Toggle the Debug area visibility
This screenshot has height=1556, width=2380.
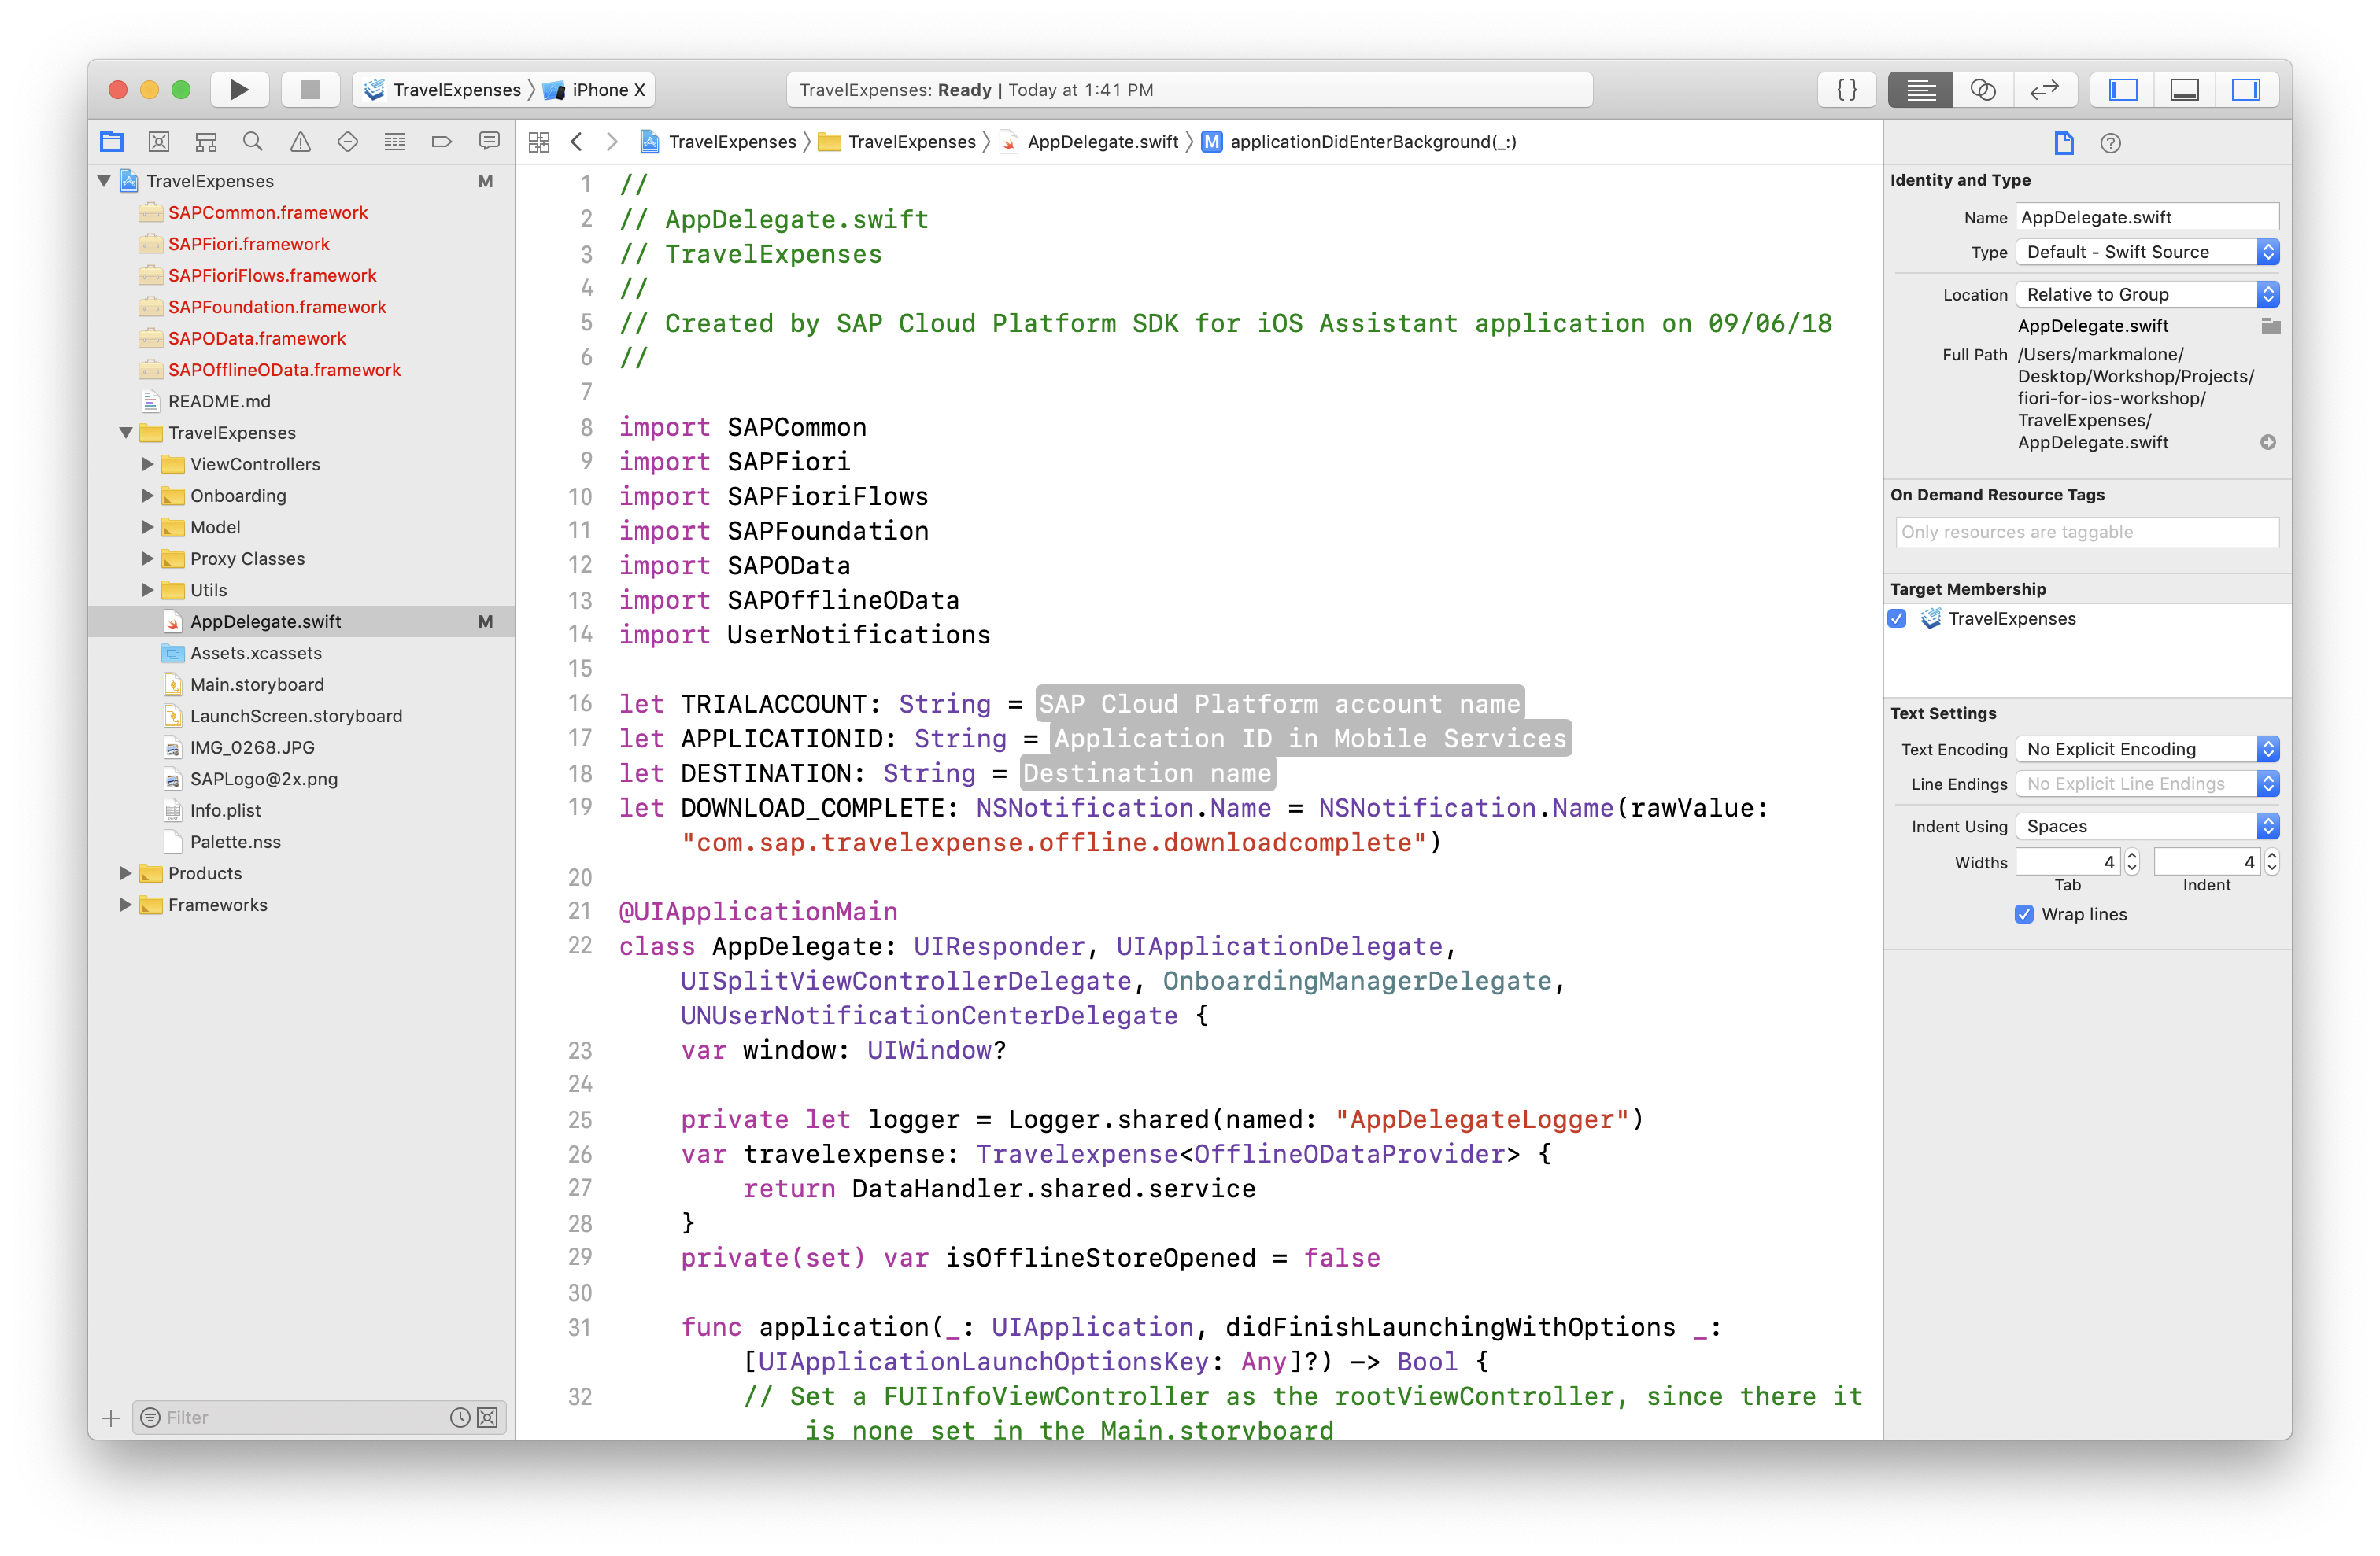tap(2184, 90)
